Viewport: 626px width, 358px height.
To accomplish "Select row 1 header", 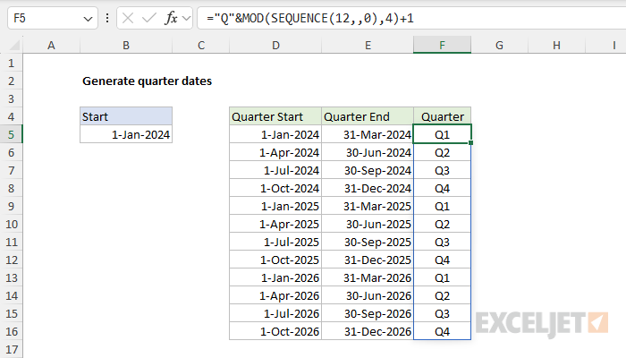I will coord(11,64).
